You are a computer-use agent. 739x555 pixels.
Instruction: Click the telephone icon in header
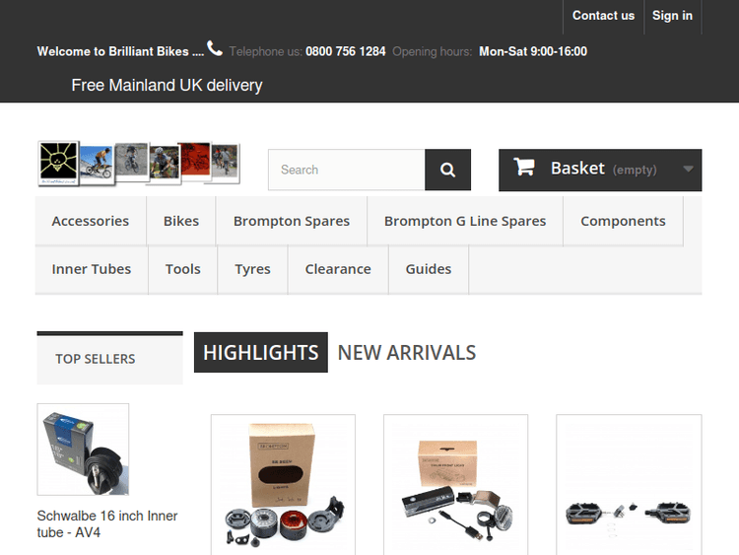[215, 49]
